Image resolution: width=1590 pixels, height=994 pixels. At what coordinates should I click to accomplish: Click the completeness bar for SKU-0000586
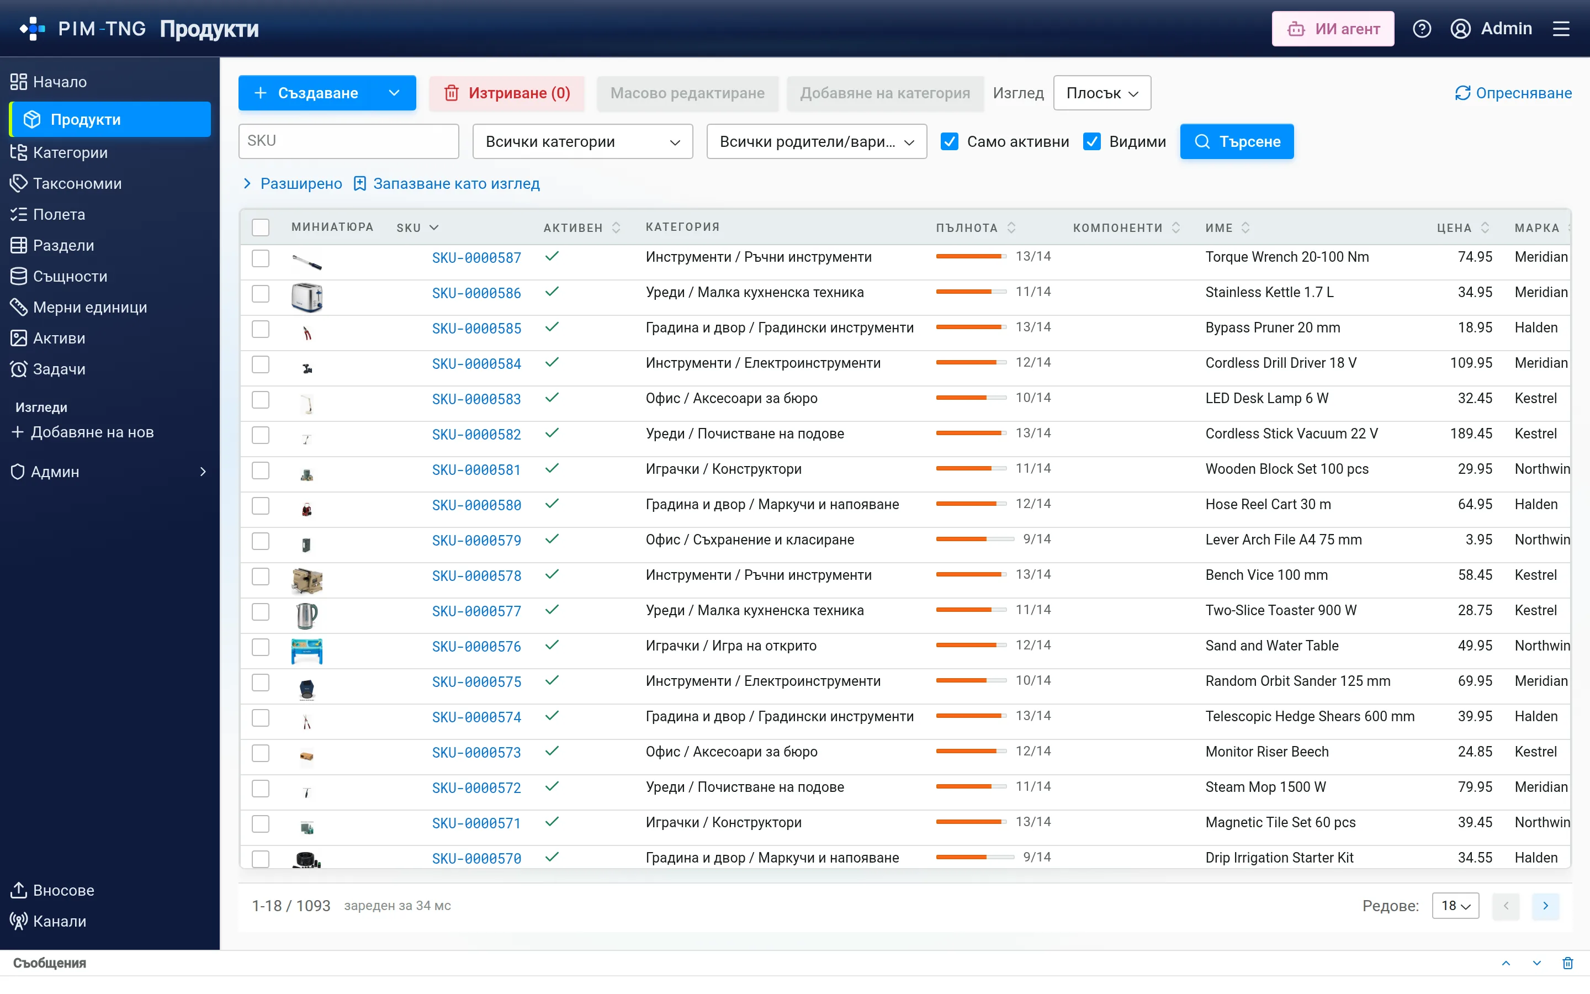971,291
